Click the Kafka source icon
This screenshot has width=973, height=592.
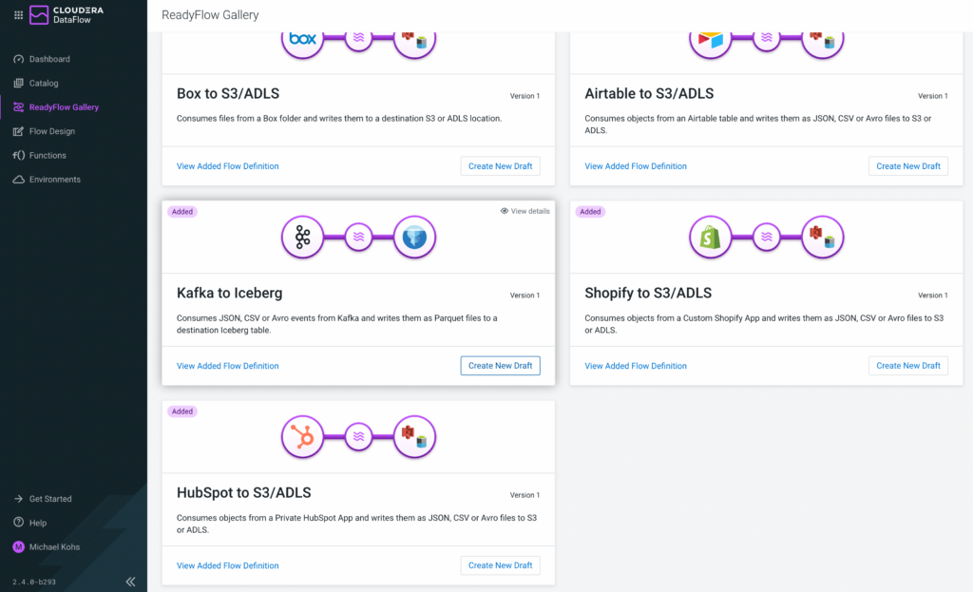303,237
